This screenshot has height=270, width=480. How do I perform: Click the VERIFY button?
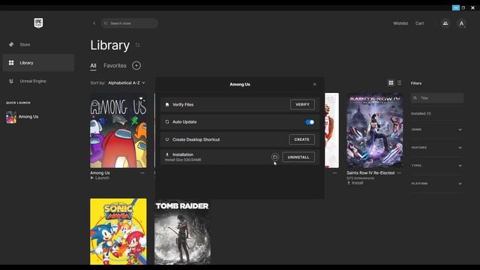pos(302,104)
